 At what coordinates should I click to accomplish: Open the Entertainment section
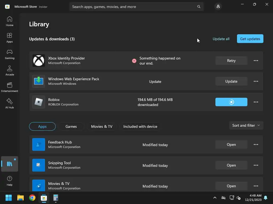(x=9, y=87)
